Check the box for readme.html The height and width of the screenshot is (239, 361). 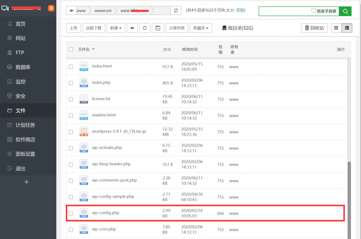point(71,116)
